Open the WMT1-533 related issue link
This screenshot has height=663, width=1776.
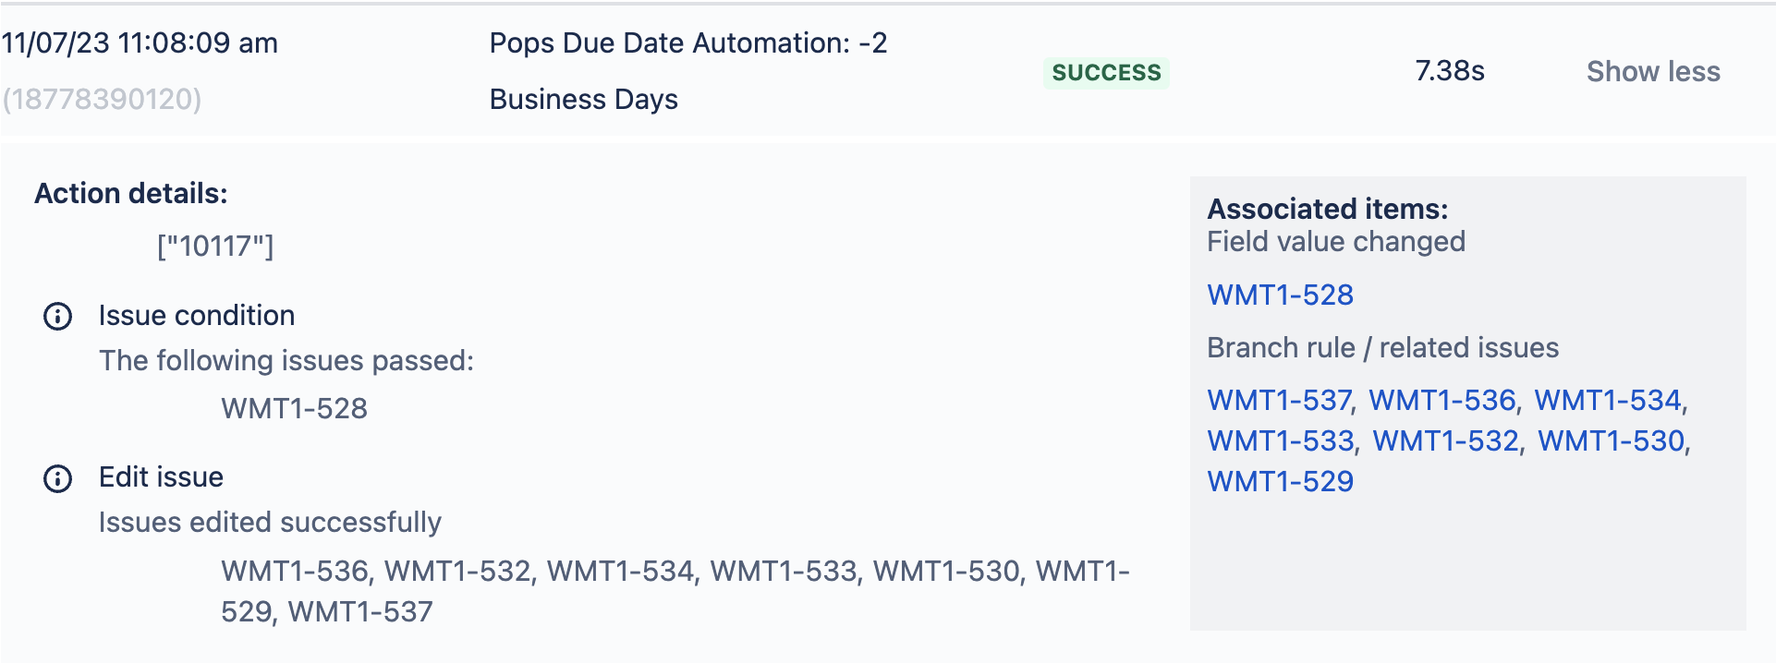click(x=1281, y=440)
